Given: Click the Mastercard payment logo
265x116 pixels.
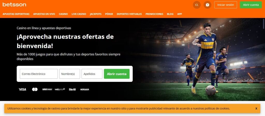Looking at the screenshot, I should [x=35, y=90].
